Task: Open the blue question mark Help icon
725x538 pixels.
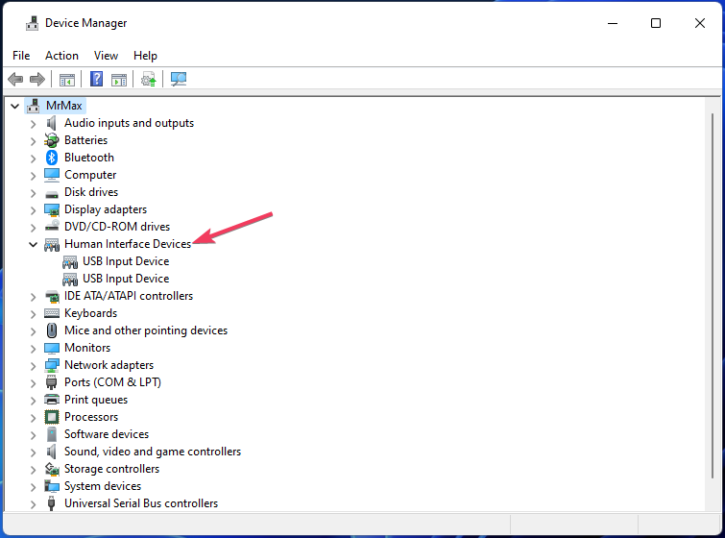Action: (96, 79)
